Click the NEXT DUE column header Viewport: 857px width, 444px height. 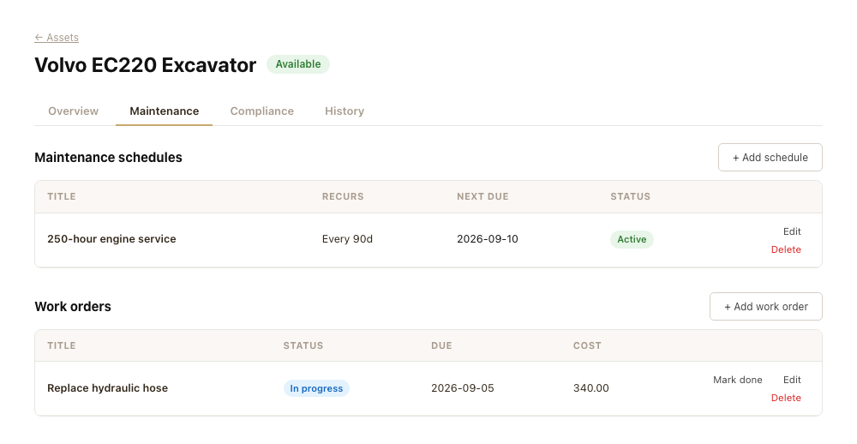[482, 196]
